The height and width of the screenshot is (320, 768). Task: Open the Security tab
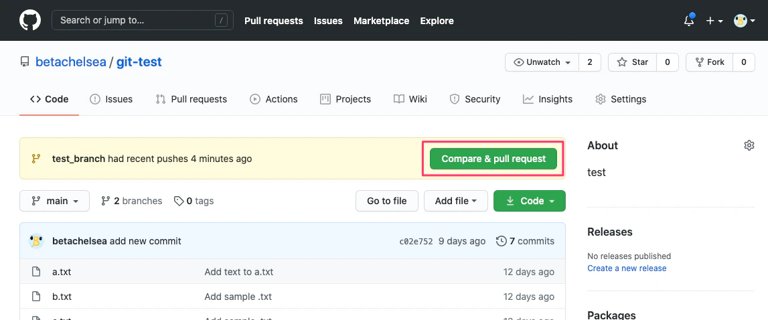click(475, 99)
